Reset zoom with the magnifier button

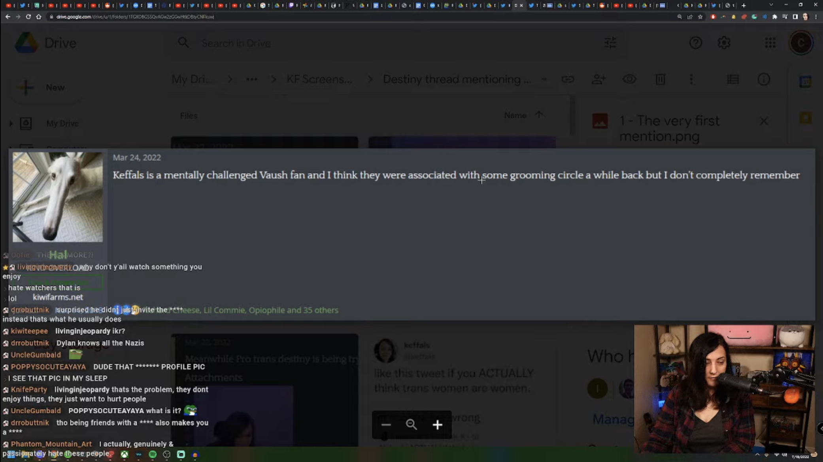coord(411,424)
